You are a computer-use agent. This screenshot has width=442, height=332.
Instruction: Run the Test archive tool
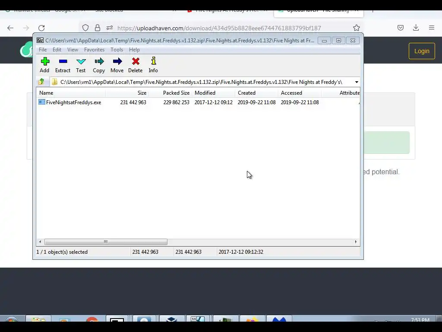pyautogui.click(x=81, y=65)
